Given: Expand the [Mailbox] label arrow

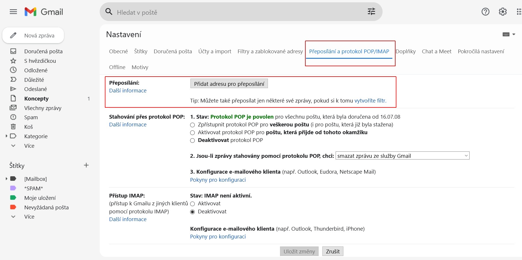Looking at the screenshot, I should pos(6,179).
